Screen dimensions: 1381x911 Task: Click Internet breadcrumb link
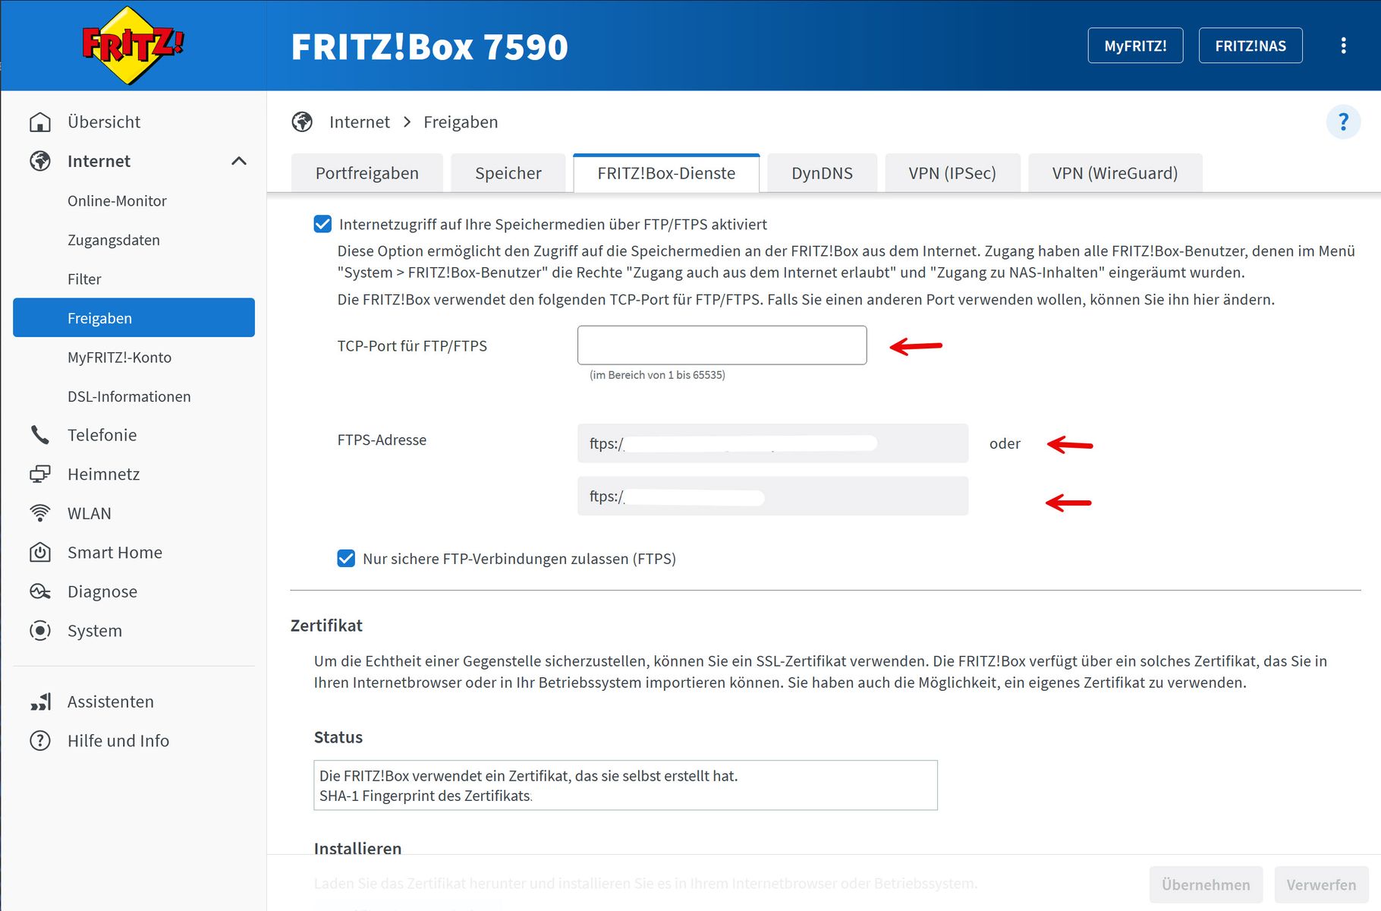pyautogui.click(x=360, y=122)
